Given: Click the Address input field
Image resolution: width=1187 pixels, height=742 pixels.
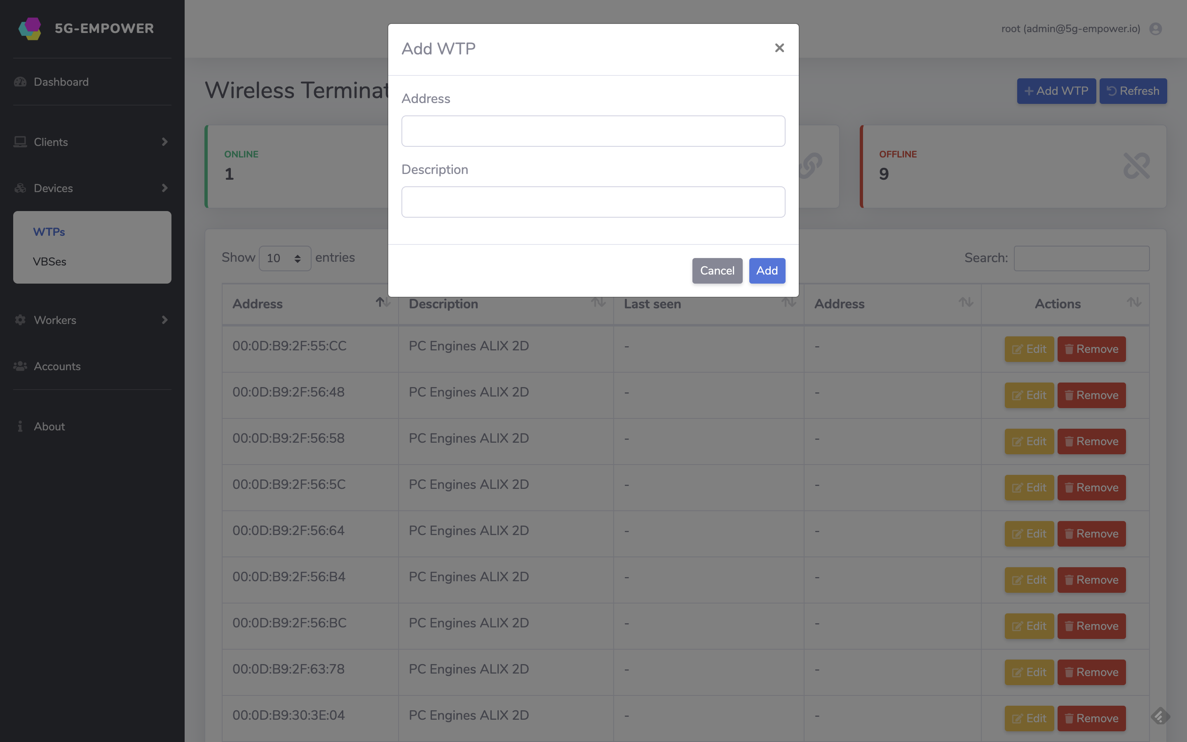Looking at the screenshot, I should pos(593,131).
